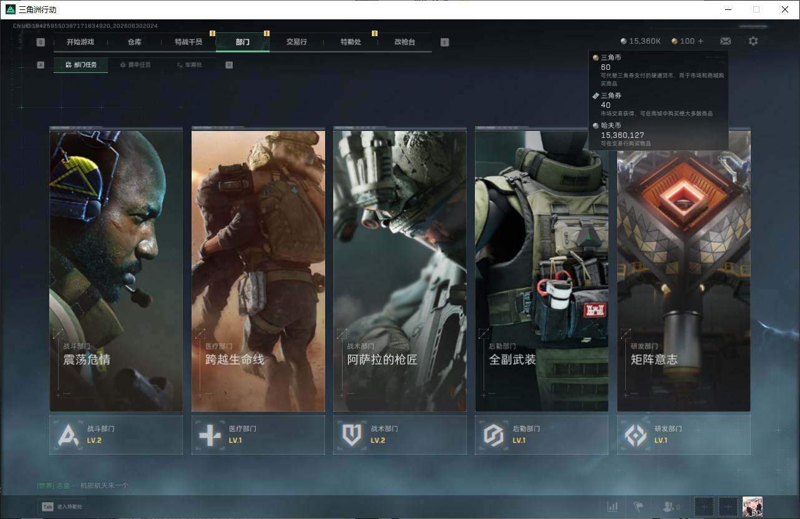The height and width of the screenshot is (519, 800).
Task: Click the corner marker on 矩阵意志 card
Action: tap(625, 334)
